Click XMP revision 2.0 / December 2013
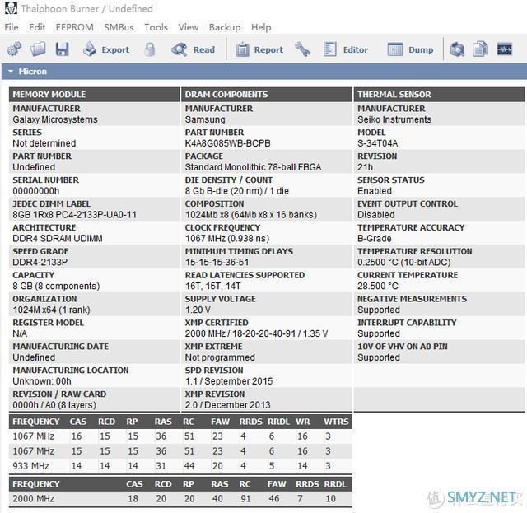Viewport: 527px width, 513px height. 227,405
